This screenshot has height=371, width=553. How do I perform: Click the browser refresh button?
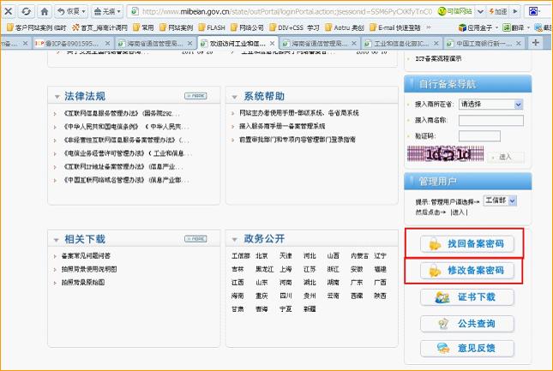(27, 12)
